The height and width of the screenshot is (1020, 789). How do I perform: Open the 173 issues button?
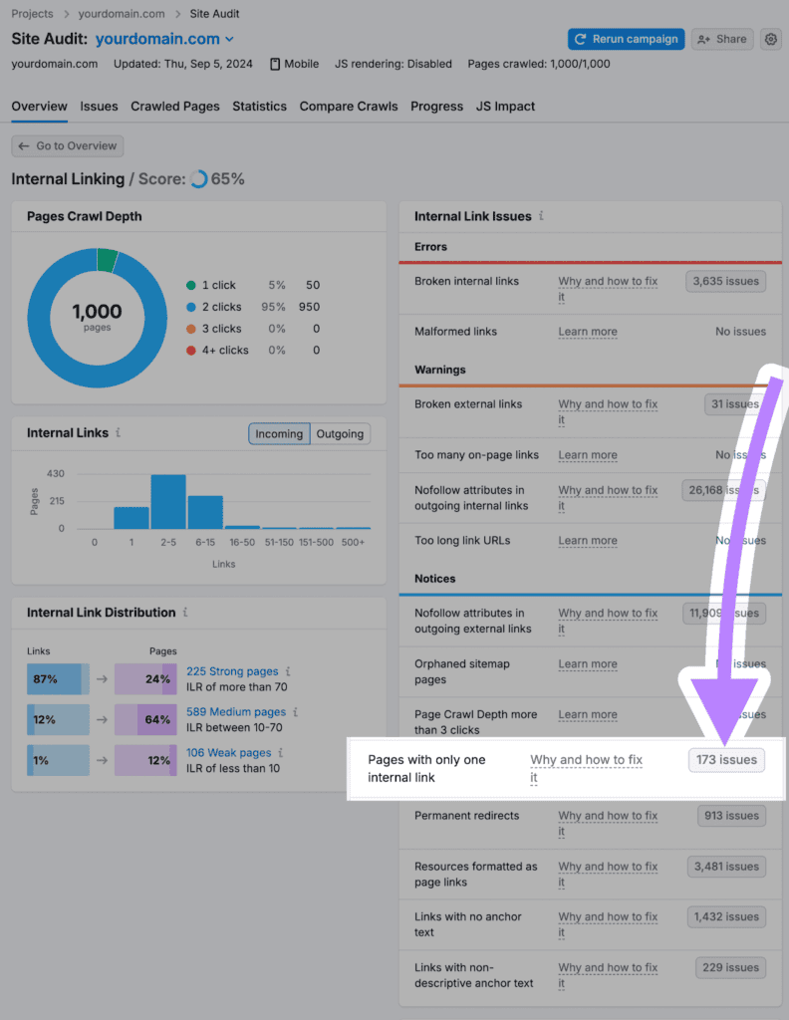pos(726,760)
